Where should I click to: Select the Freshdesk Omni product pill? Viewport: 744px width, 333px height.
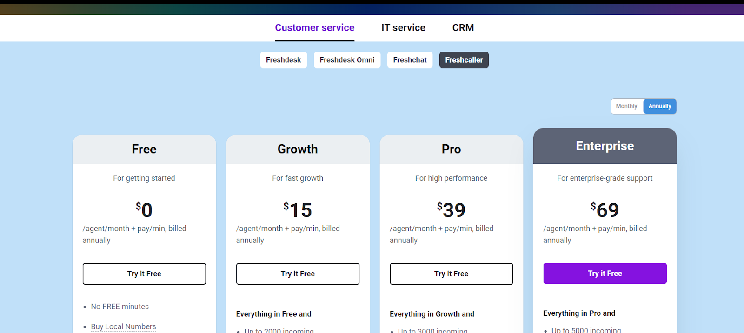(x=347, y=60)
